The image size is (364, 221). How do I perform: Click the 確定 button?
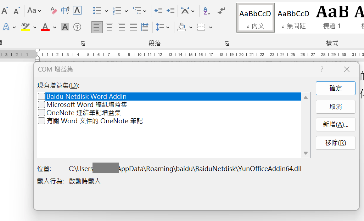coord(335,88)
